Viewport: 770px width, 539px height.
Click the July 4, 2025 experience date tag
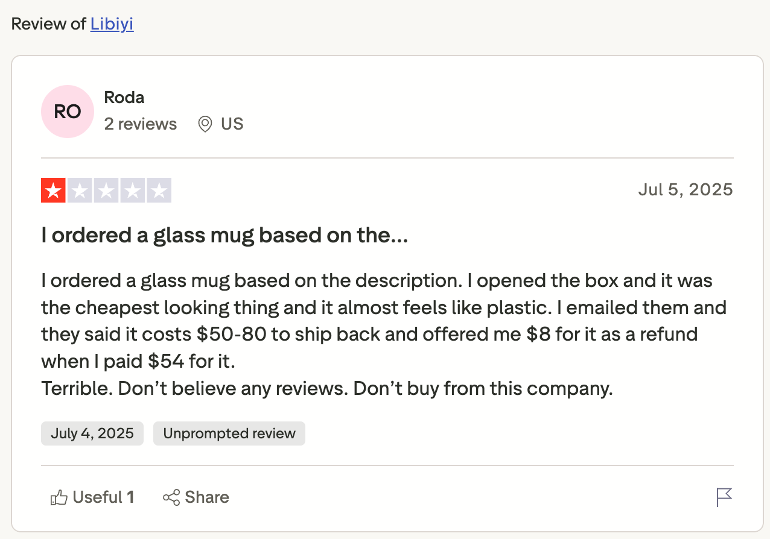click(92, 433)
